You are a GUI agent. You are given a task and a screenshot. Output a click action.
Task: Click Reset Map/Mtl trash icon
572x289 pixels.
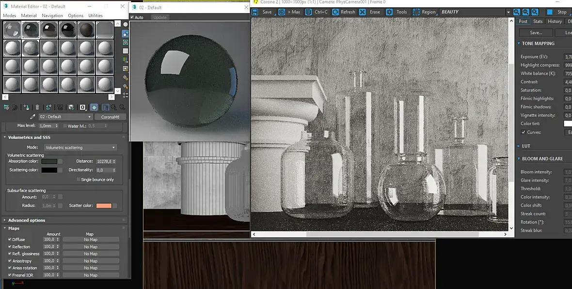(37, 107)
